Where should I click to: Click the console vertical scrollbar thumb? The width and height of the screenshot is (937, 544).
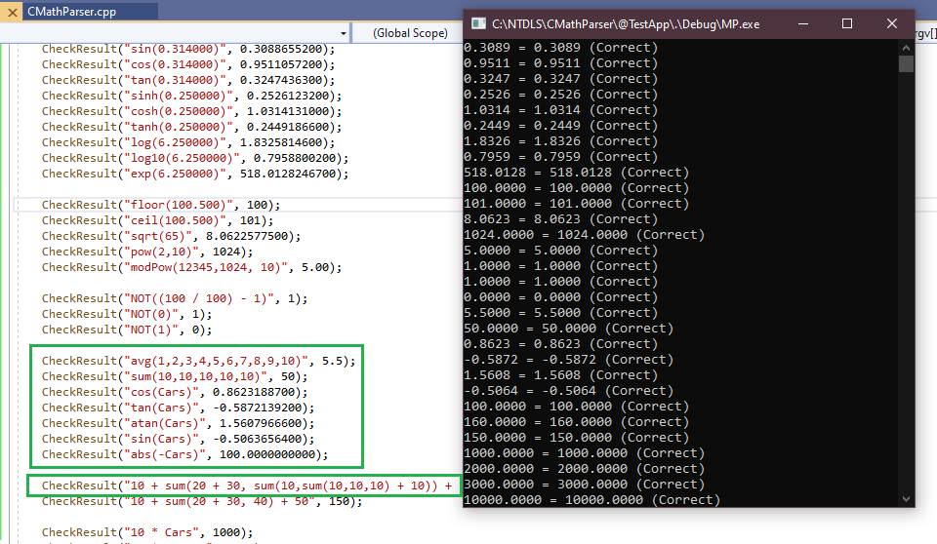point(906,64)
